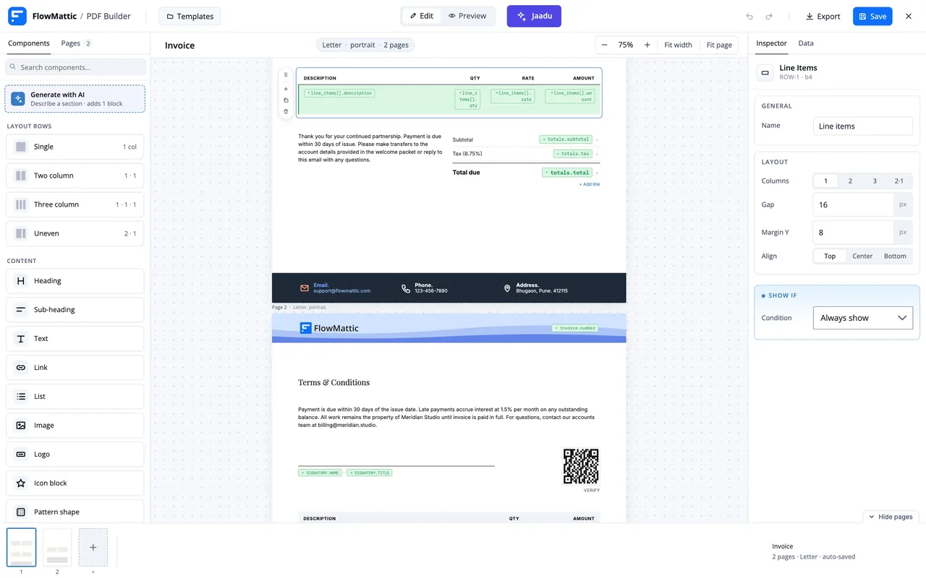This screenshot has height=578, width=926.
Task: Collapse the page strip with Hide pages
Action: click(891, 517)
